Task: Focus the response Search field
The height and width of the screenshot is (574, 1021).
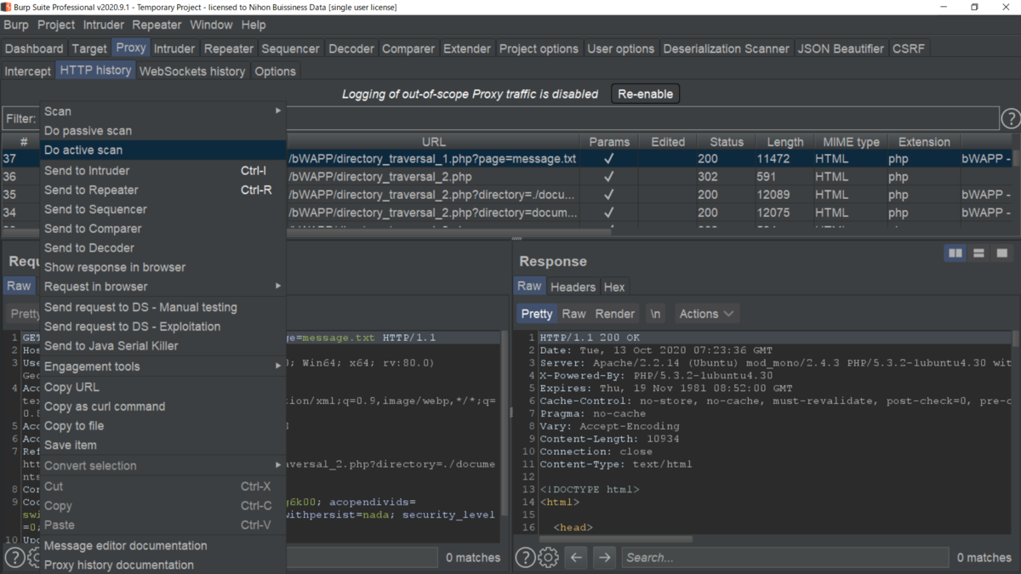Action: (x=784, y=558)
